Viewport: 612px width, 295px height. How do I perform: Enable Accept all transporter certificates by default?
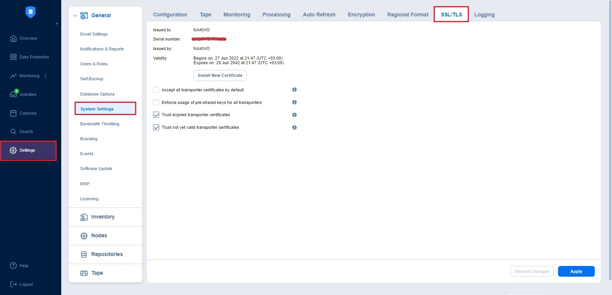(156, 90)
